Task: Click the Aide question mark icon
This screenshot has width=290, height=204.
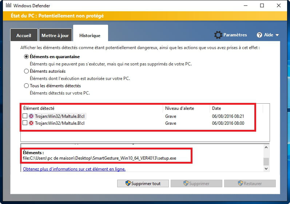Action: (x=259, y=35)
